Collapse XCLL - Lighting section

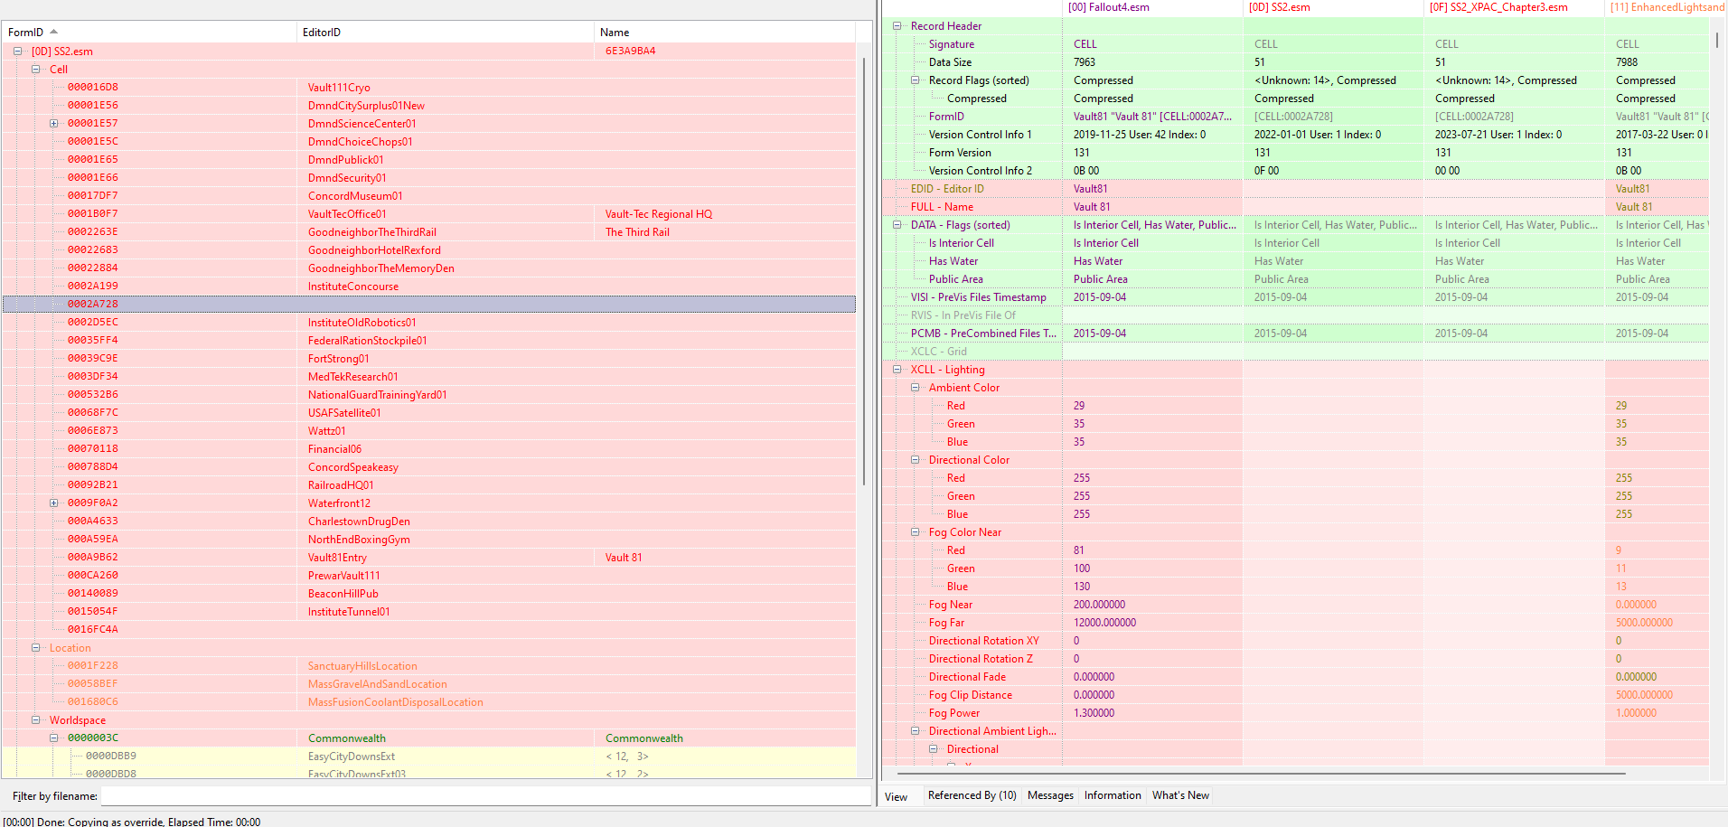coord(897,370)
